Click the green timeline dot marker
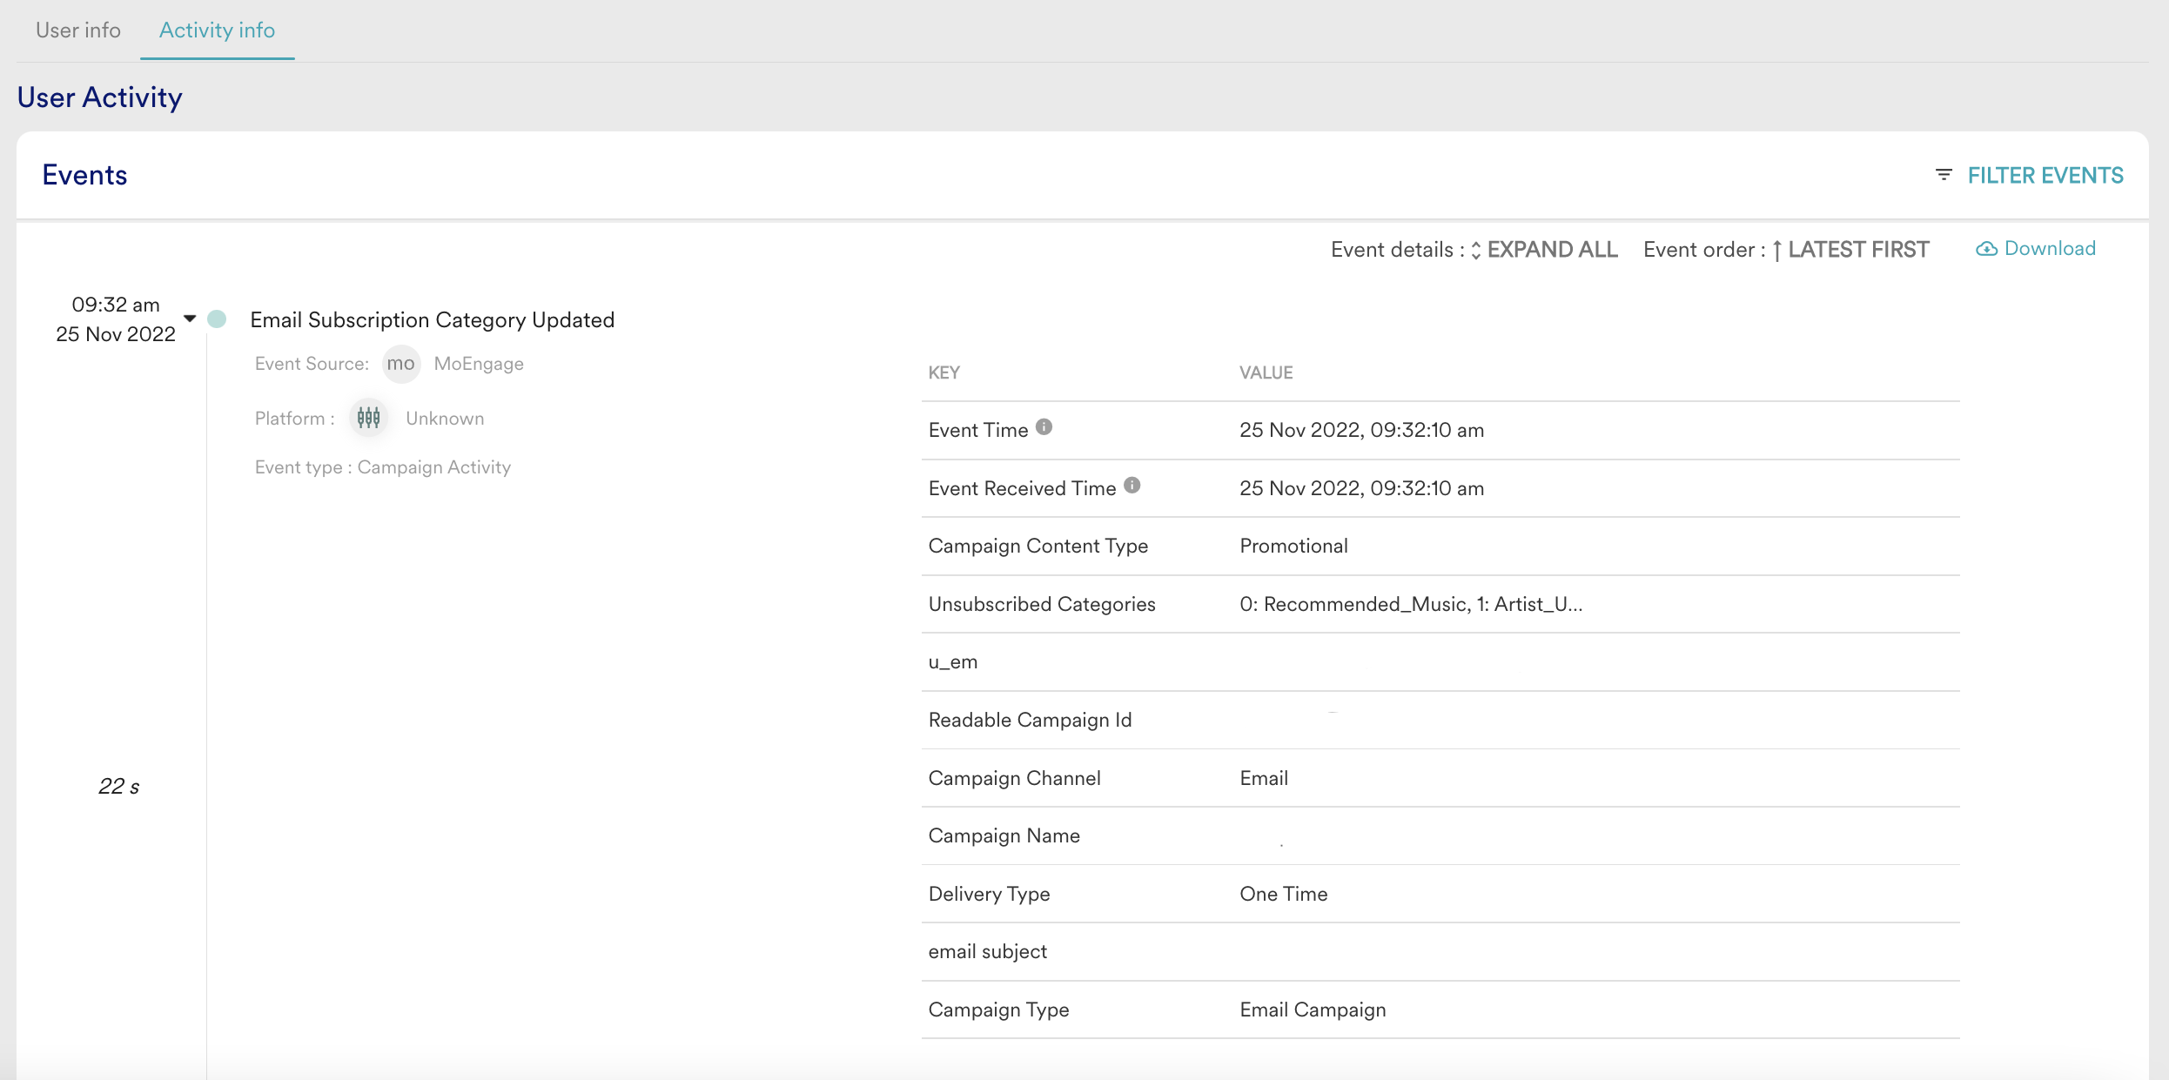Screen dimensions: 2169x1080 (x=218, y=319)
